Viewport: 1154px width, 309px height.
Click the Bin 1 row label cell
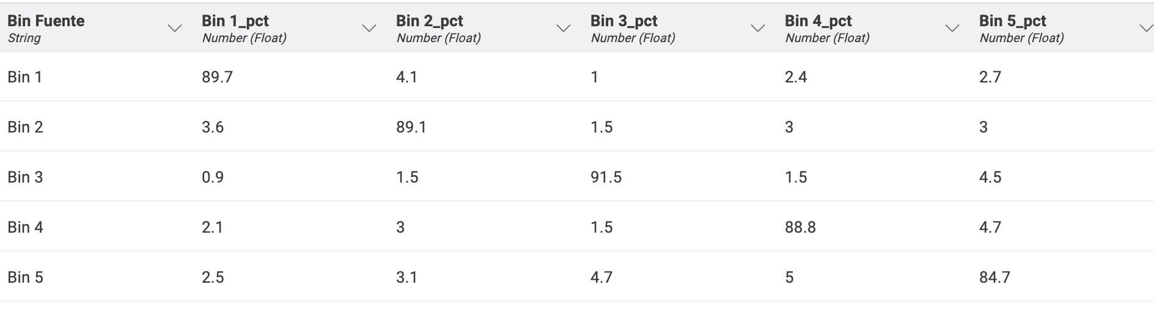[97, 77]
